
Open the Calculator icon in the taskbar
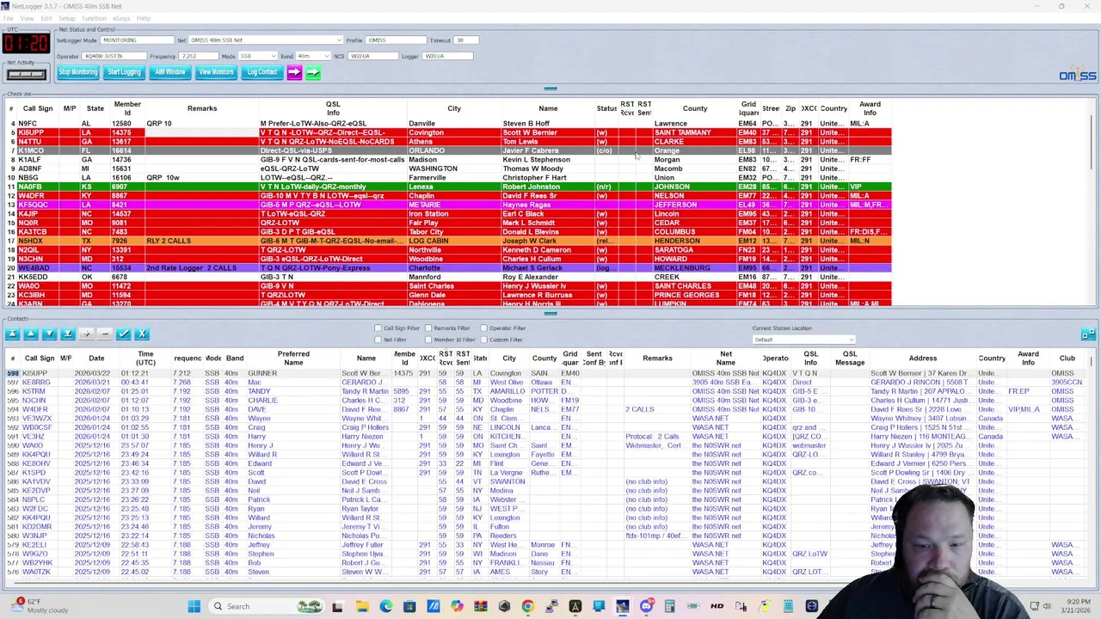(x=669, y=606)
